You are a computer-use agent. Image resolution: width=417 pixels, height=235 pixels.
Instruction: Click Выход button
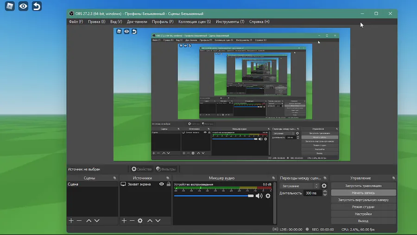pyautogui.click(x=363, y=221)
